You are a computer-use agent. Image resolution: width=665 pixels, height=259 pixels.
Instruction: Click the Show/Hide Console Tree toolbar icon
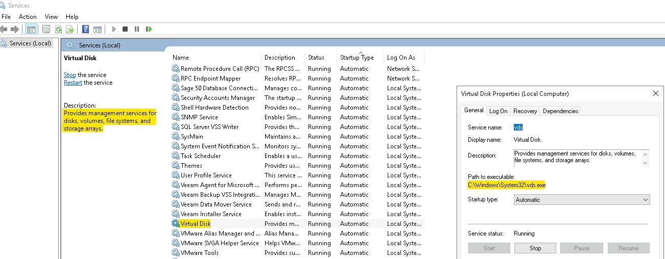coord(31,30)
